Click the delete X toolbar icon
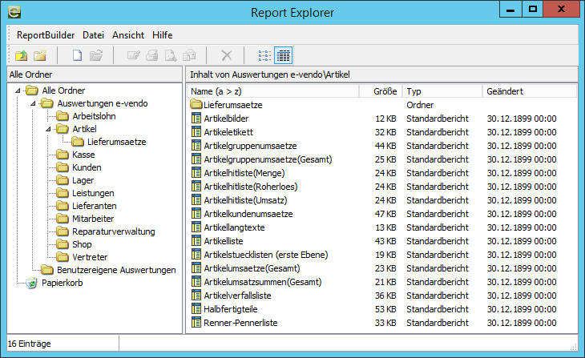This screenshot has width=585, height=358. tap(227, 55)
